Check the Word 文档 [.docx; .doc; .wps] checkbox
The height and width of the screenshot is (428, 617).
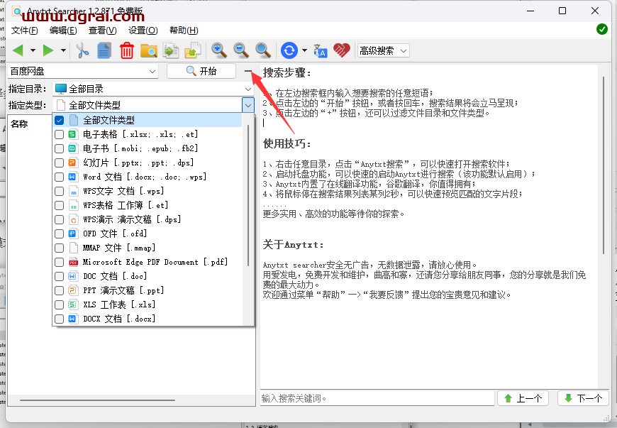(60, 177)
